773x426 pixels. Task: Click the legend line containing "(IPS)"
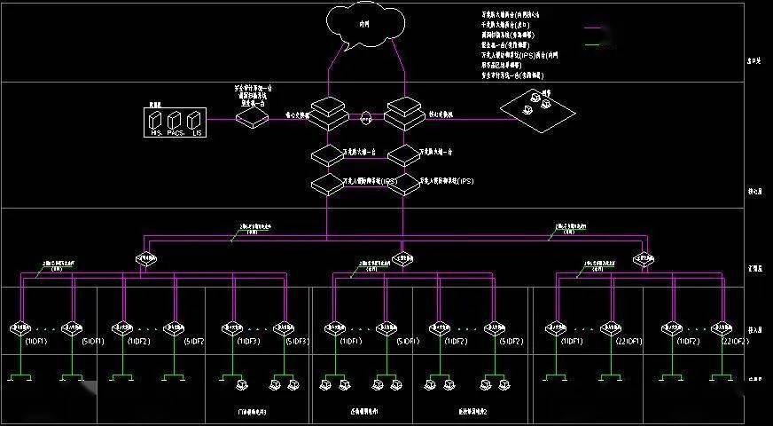point(519,55)
